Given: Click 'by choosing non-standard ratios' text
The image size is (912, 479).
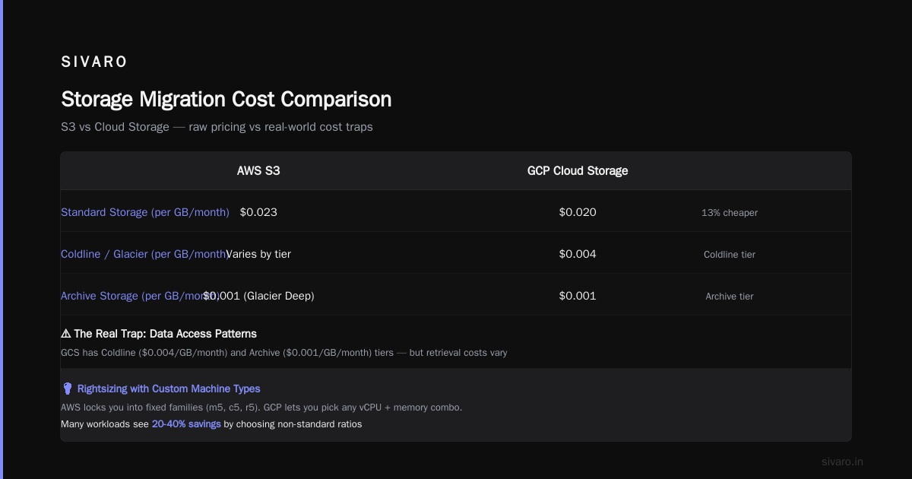Looking at the screenshot, I should 293,424.
